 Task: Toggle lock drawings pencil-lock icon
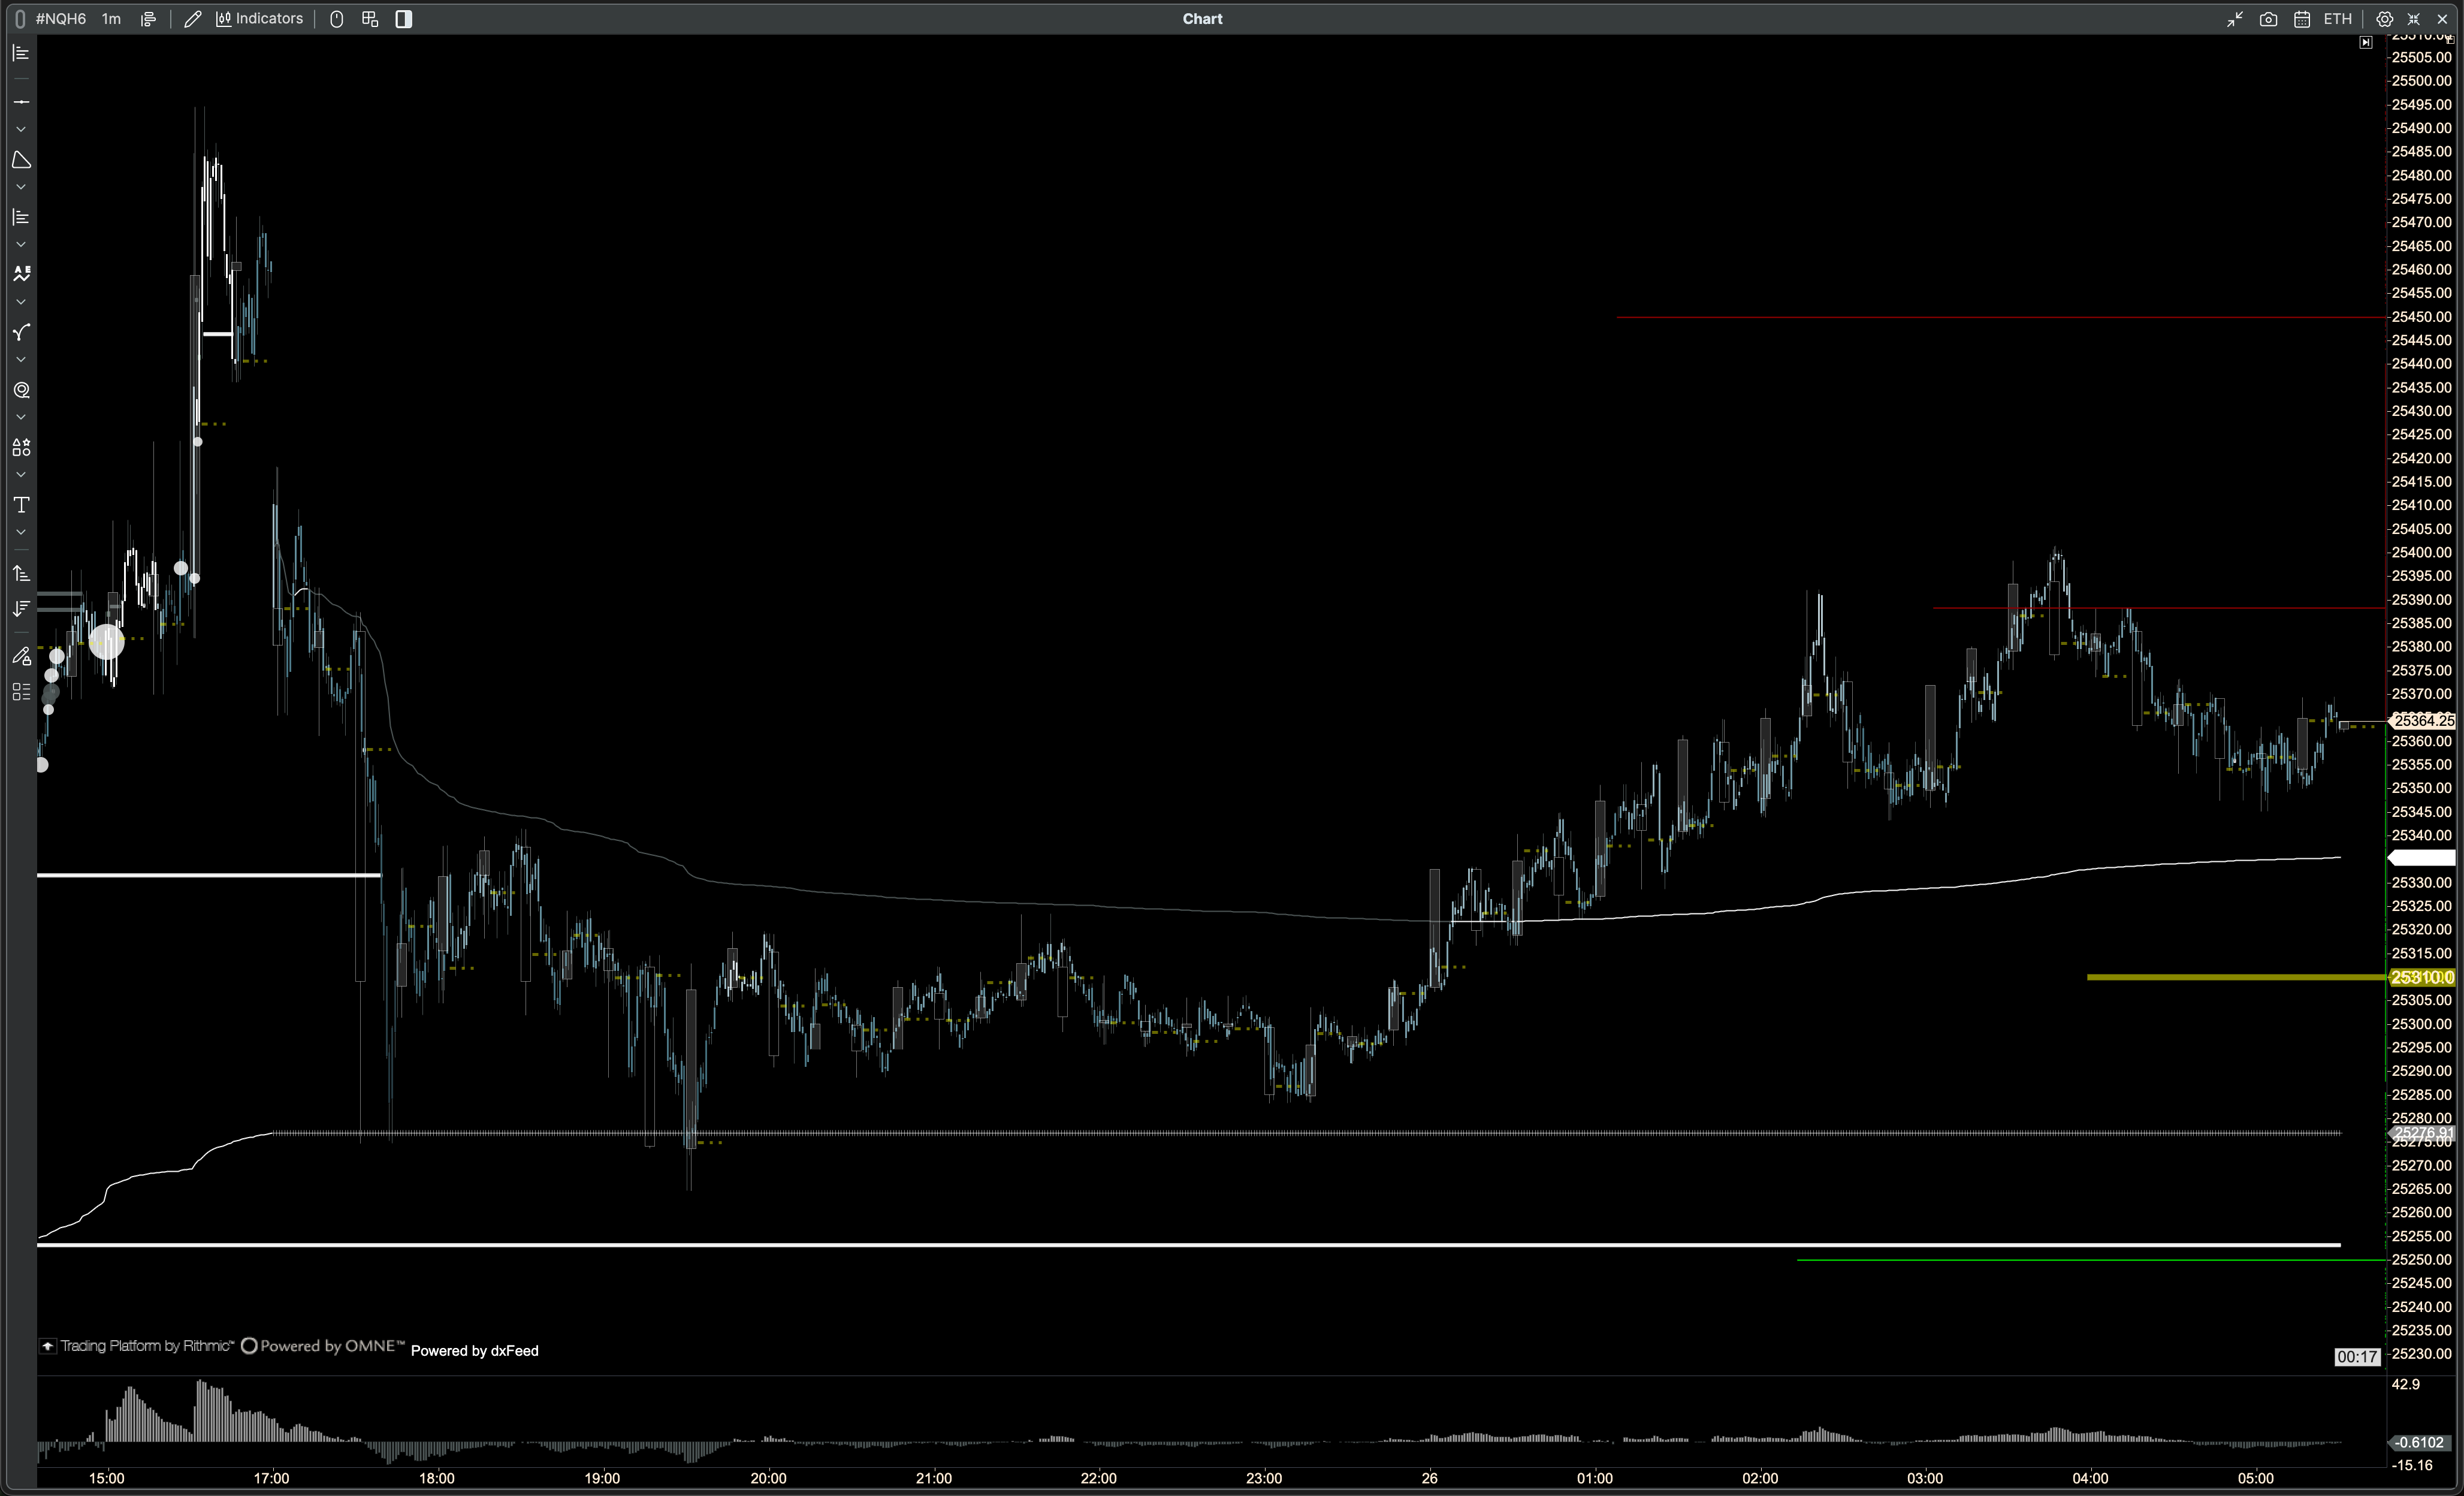point(21,657)
